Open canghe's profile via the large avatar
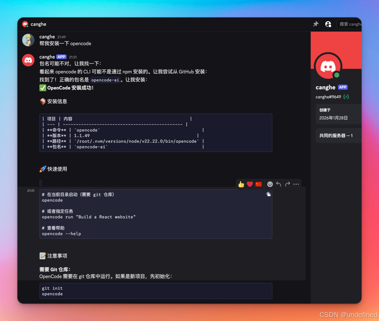Screen dimensions: 379x321 point(327,65)
